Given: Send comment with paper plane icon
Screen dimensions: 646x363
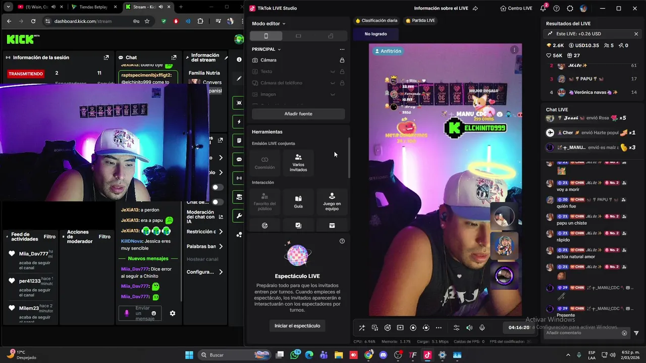Looking at the screenshot, I should 636,333.
